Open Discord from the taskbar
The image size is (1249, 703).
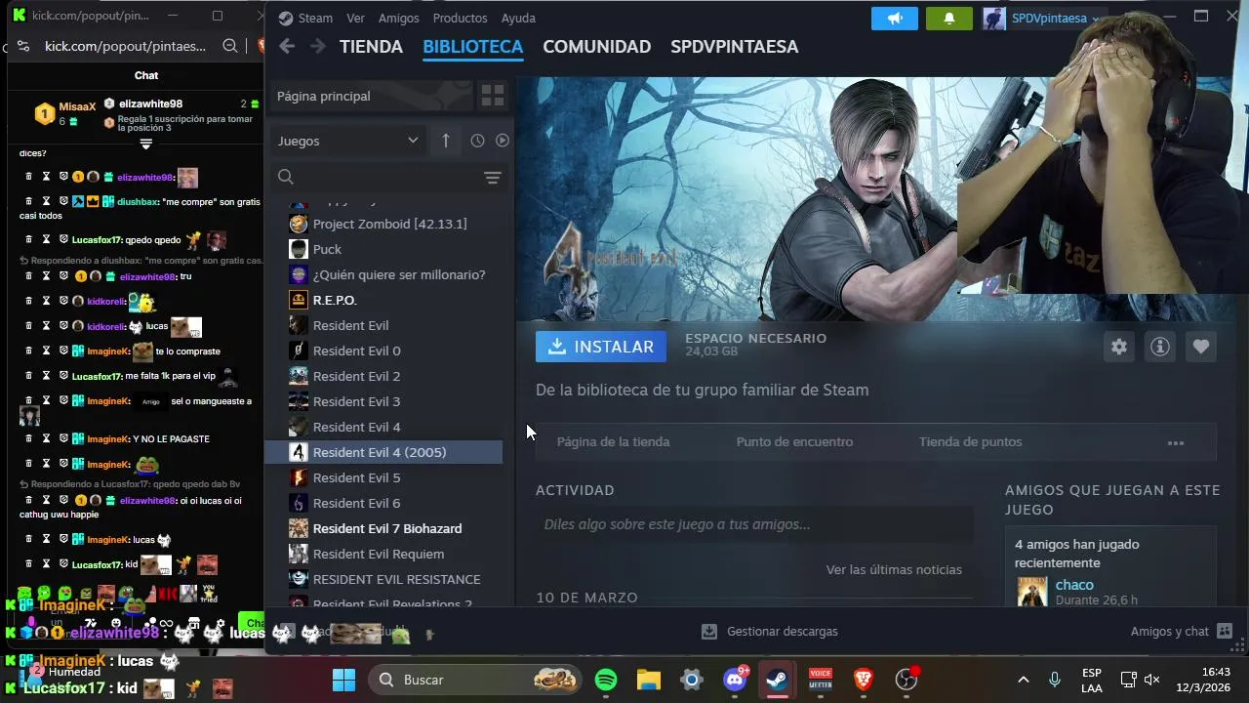click(x=735, y=680)
